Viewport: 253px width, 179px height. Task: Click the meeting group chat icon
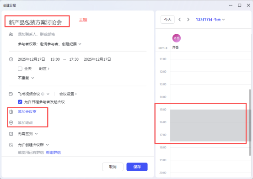point(11,145)
